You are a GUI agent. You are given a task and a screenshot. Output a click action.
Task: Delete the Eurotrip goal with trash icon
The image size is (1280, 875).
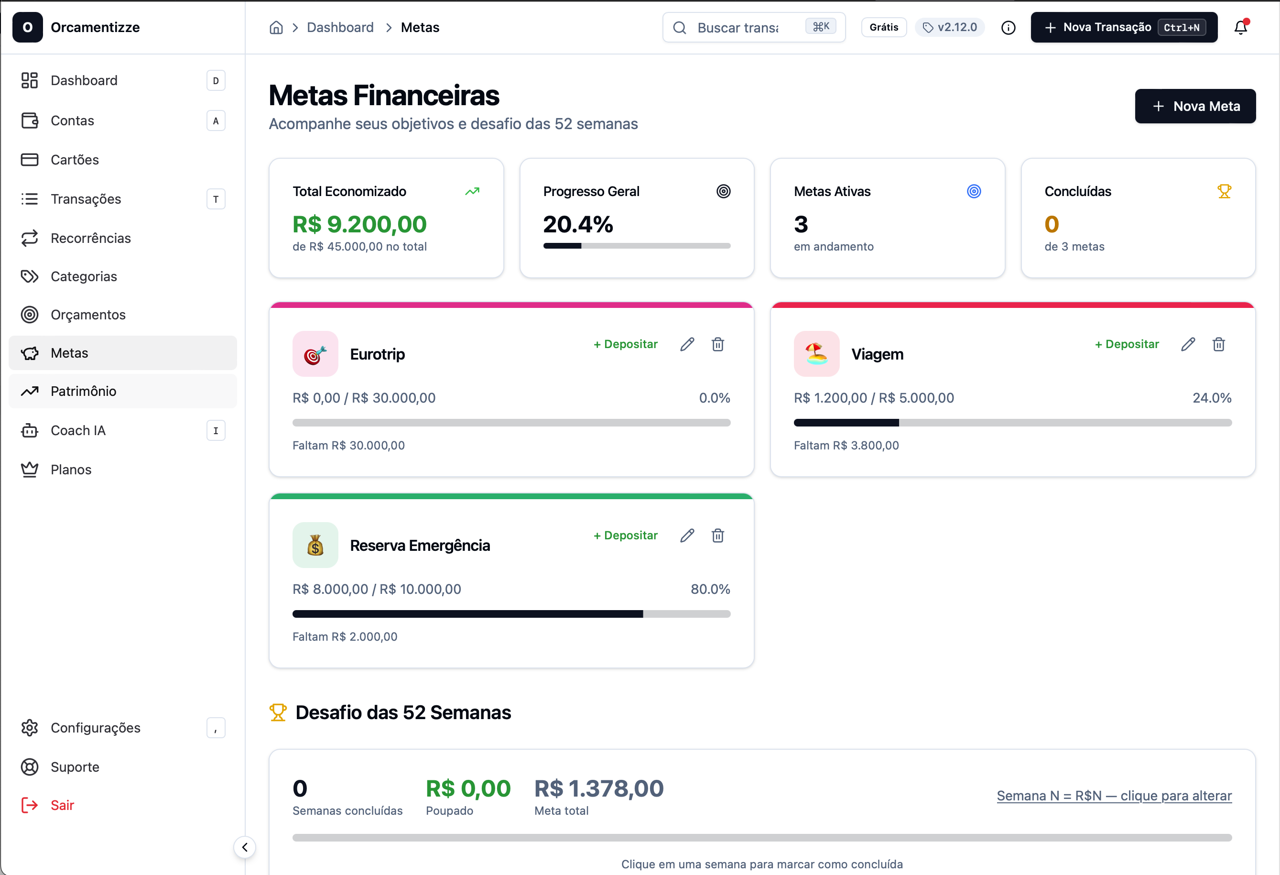pos(717,344)
